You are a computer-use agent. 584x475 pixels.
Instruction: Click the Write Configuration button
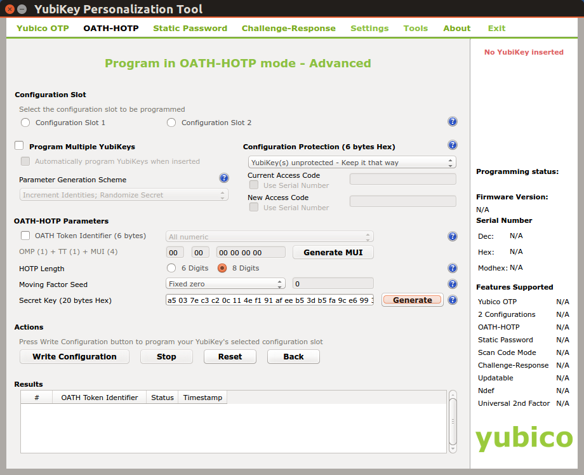[74, 356]
